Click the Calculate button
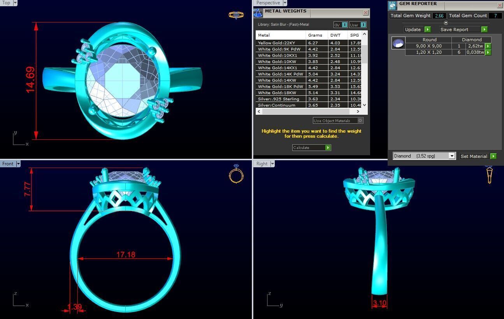 tap(309, 147)
